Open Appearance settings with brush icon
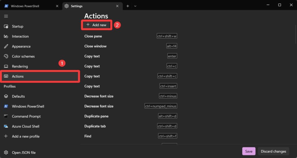Screen dimensions: 297x158 coord(6,46)
